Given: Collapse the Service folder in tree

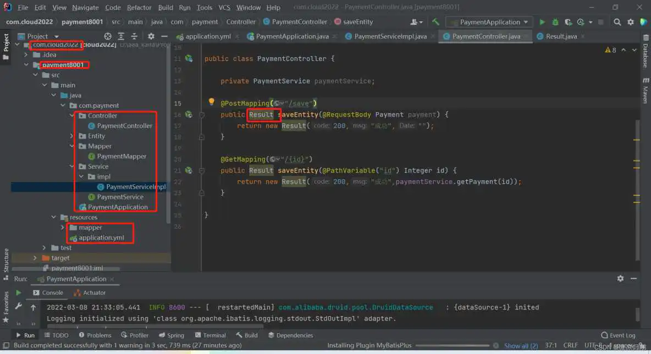Looking at the screenshot, I should tap(72, 167).
